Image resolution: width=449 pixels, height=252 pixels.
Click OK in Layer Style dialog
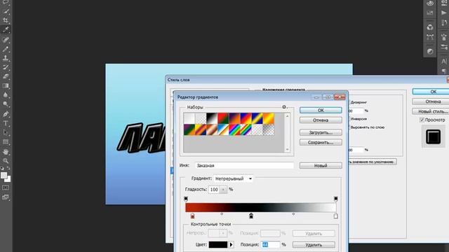(432, 92)
